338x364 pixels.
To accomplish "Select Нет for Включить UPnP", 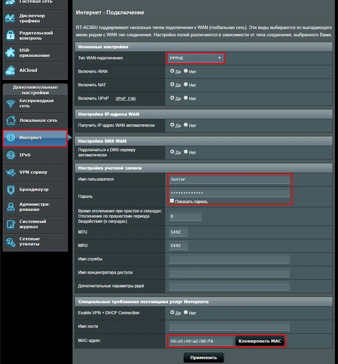I will pos(186,98).
